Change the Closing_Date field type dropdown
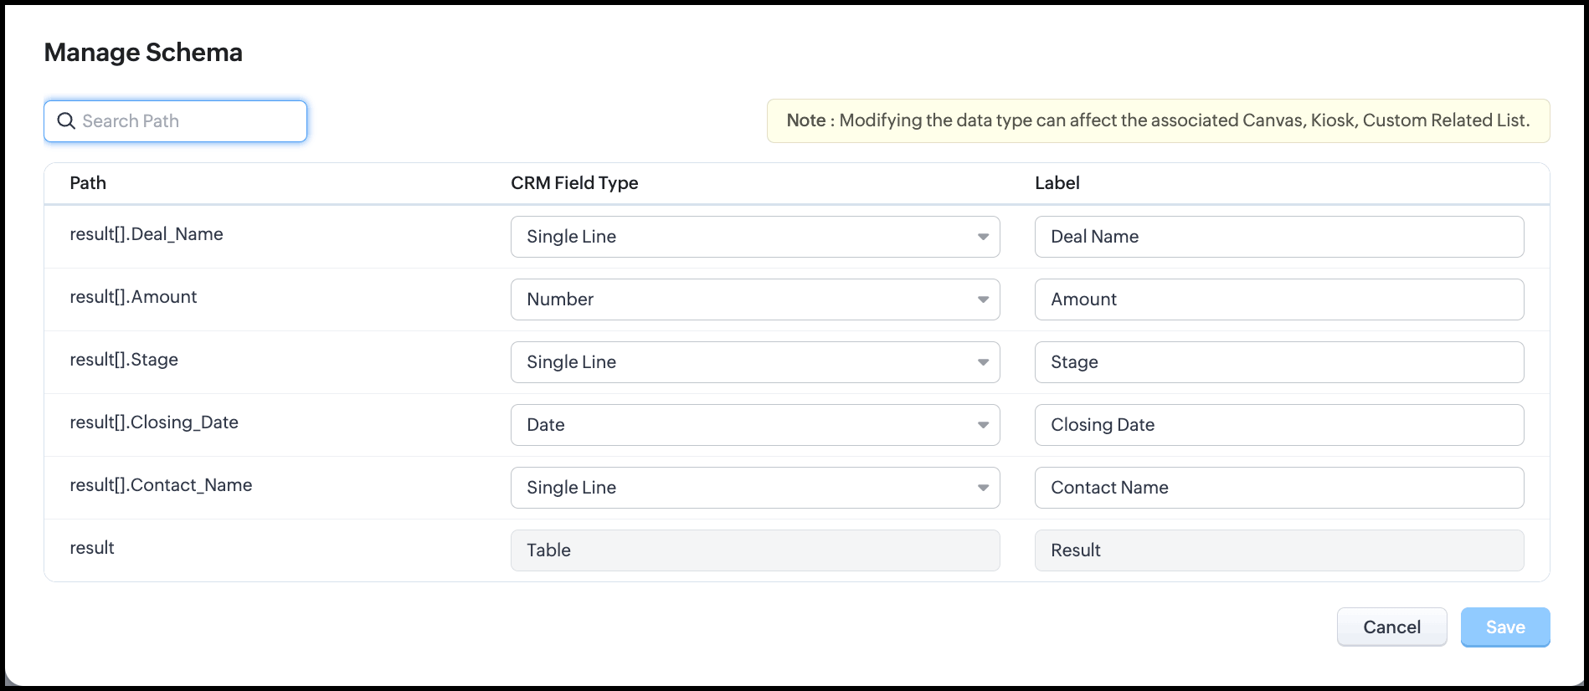The width and height of the screenshot is (1589, 691). point(754,425)
